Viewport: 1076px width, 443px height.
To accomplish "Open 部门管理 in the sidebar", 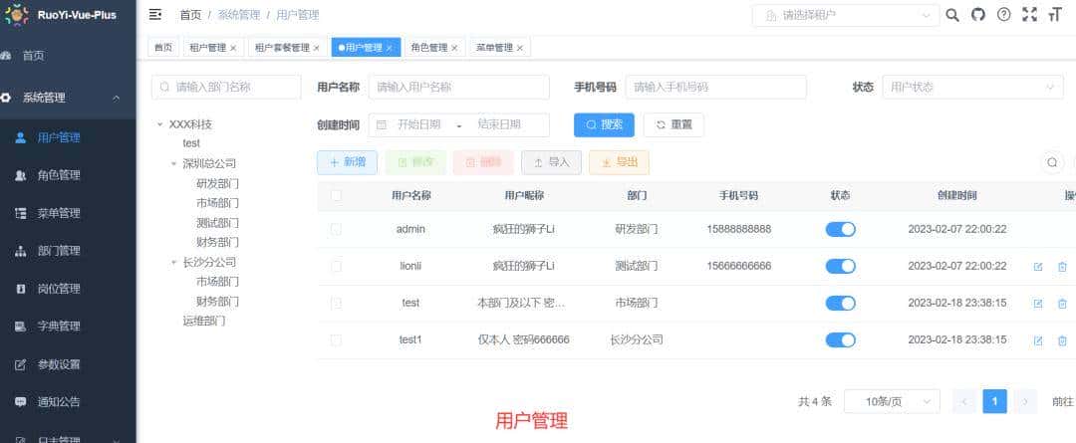I will coord(68,251).
